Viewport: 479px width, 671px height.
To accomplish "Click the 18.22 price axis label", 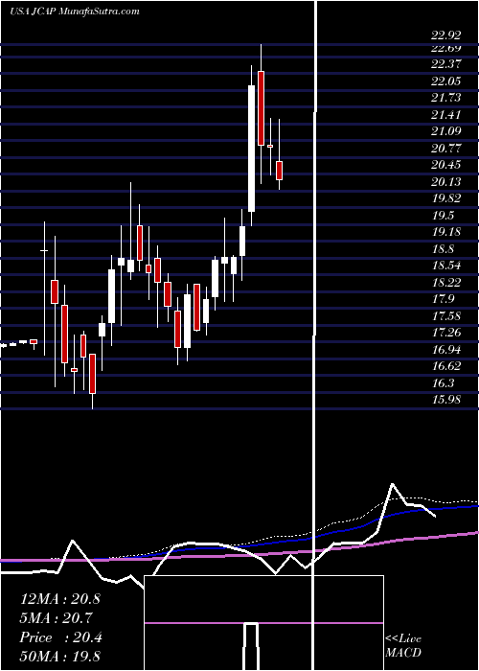I will [x=446, y=282].
